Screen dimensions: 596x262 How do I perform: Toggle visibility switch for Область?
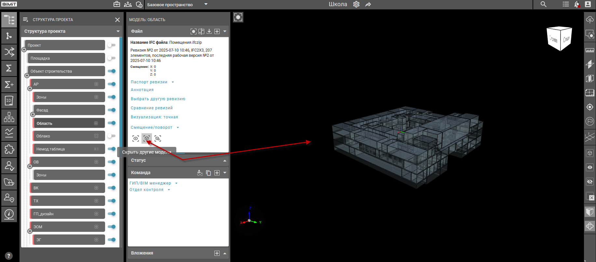click(x=112, y=123)
